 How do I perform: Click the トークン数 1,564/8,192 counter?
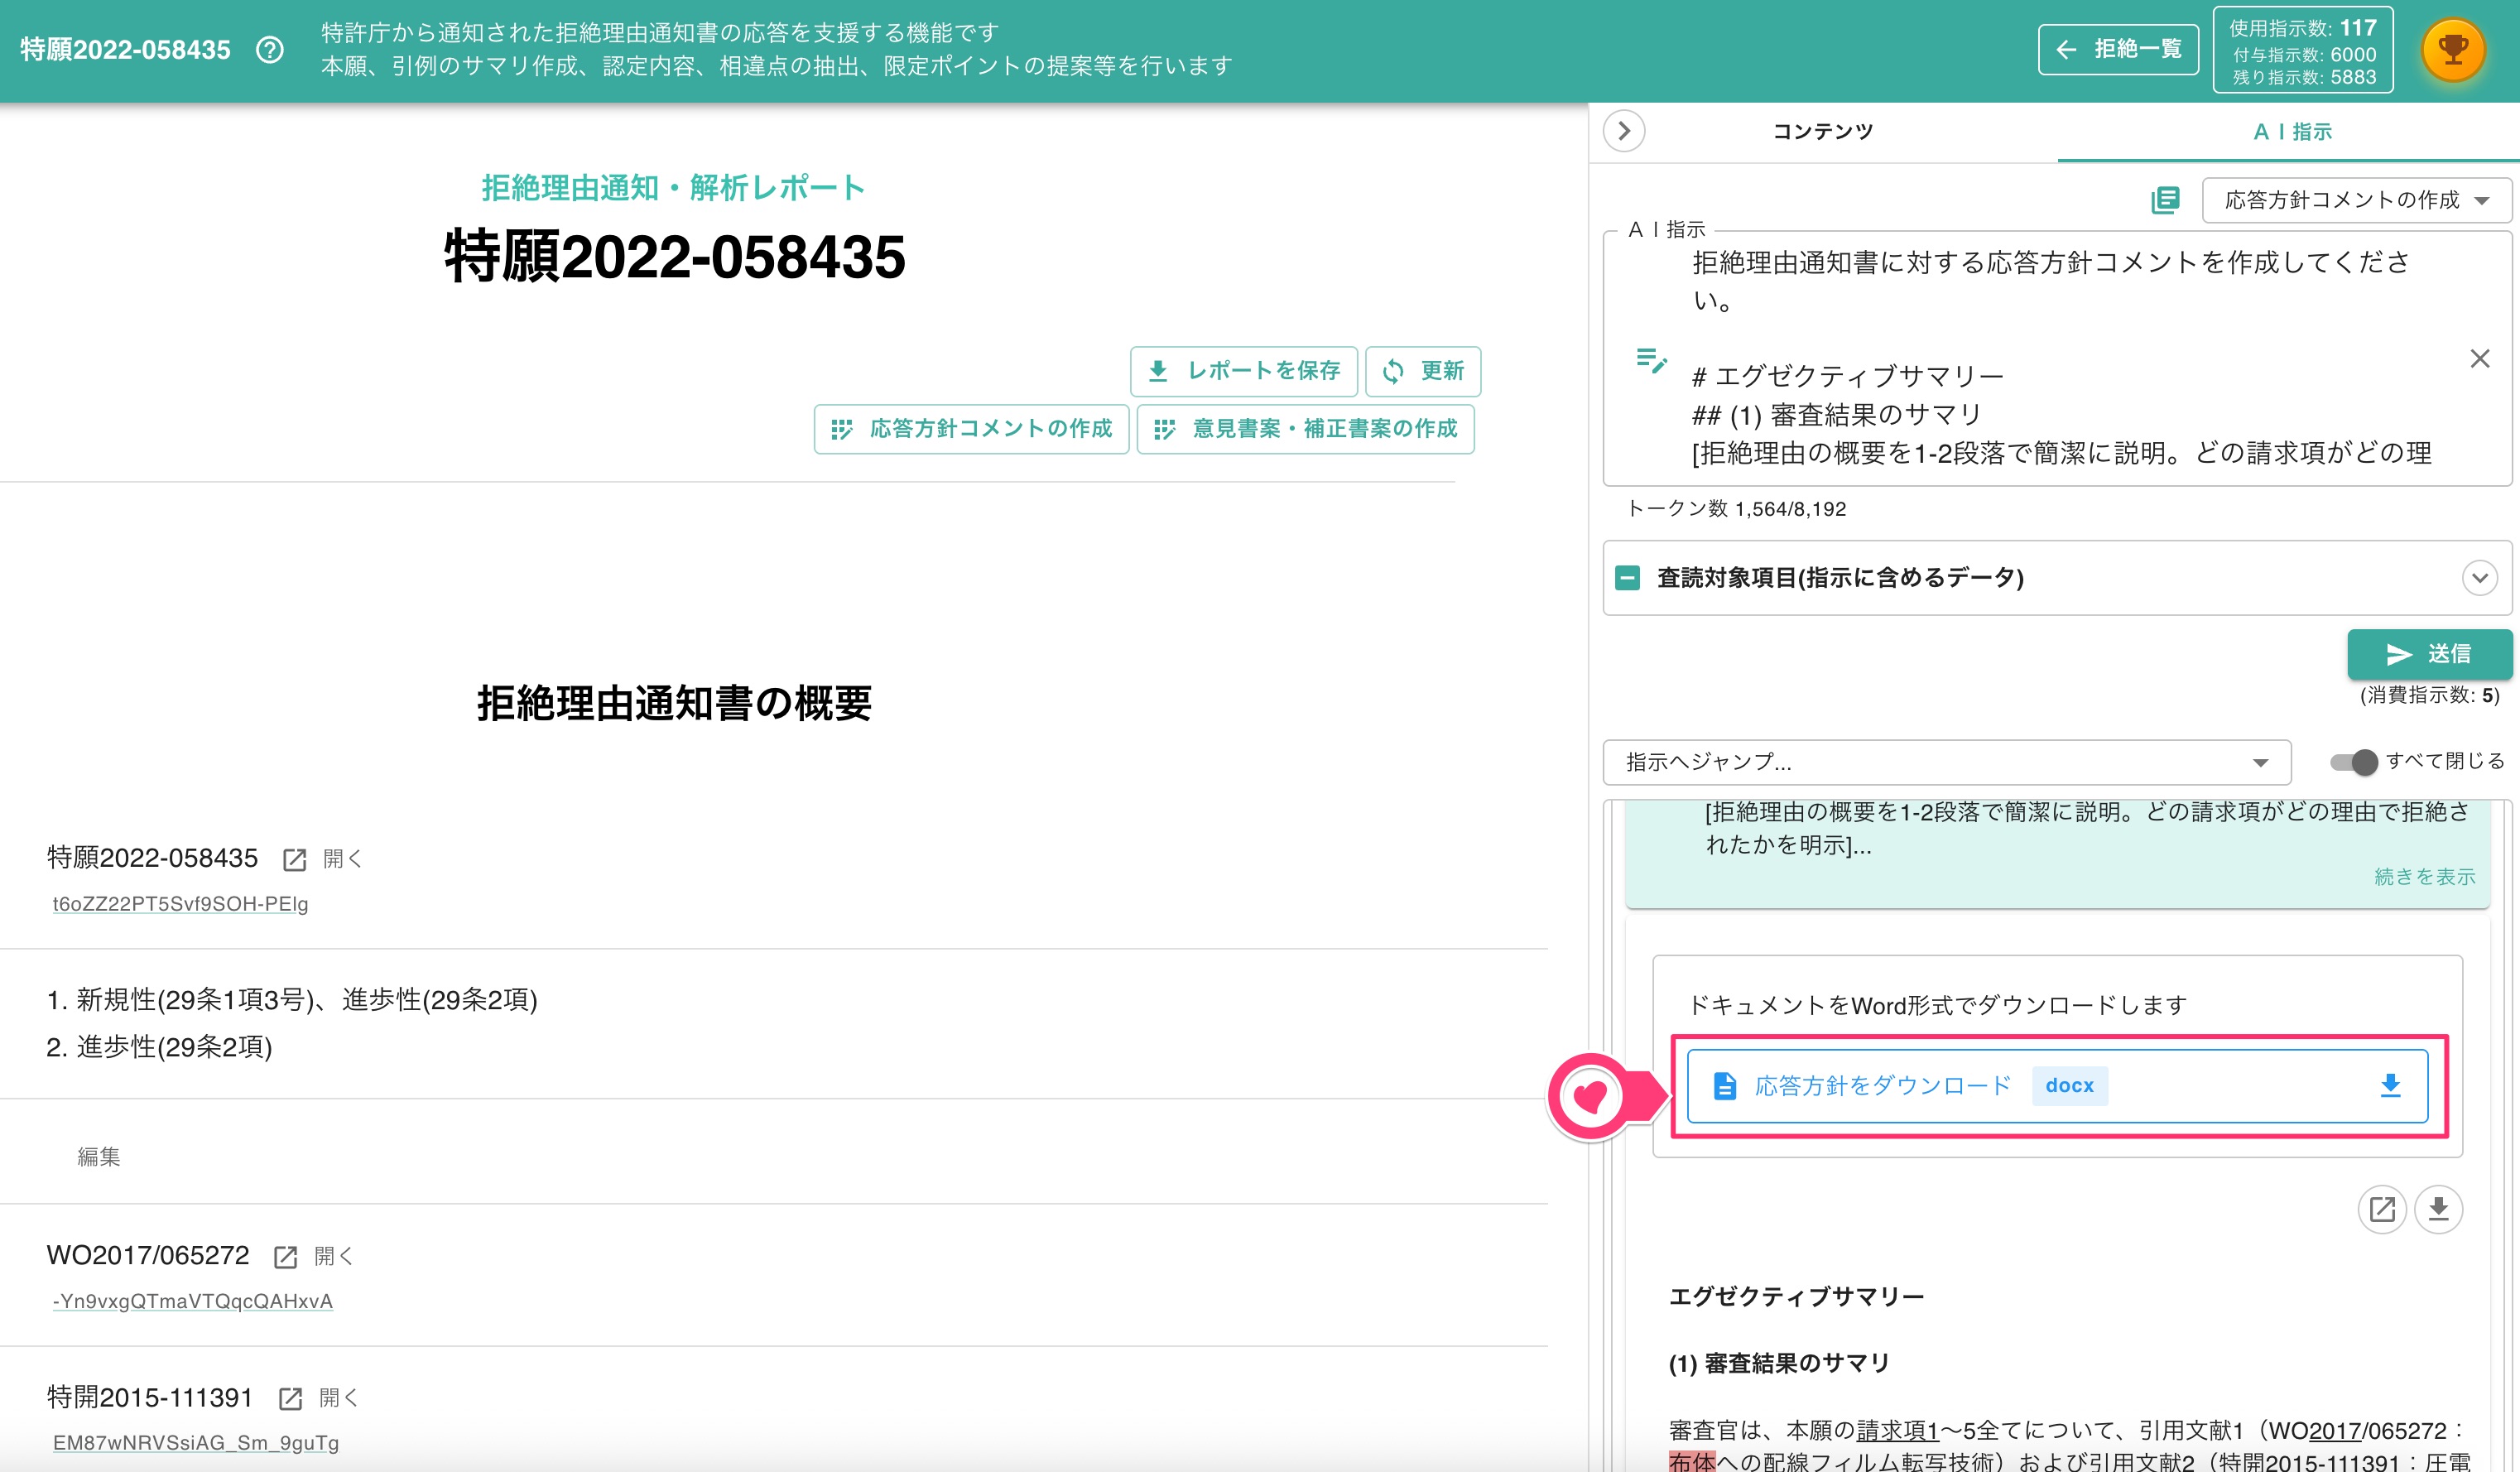pos(1737,509)
